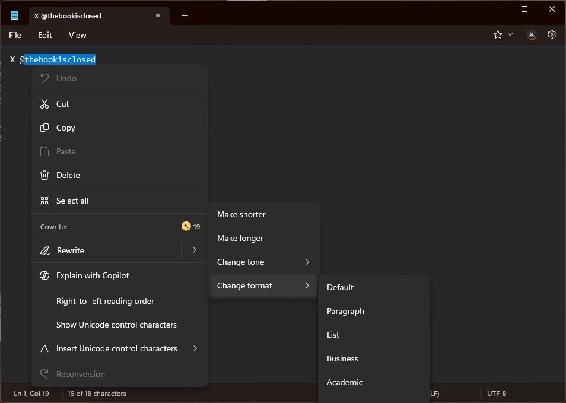Open the File menu
Image resolution: width=566 pixels, height=403 pixels.
(15, 35)
